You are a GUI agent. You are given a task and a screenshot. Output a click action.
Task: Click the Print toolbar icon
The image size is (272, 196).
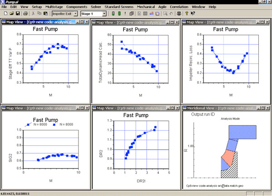tap(25, 14)
